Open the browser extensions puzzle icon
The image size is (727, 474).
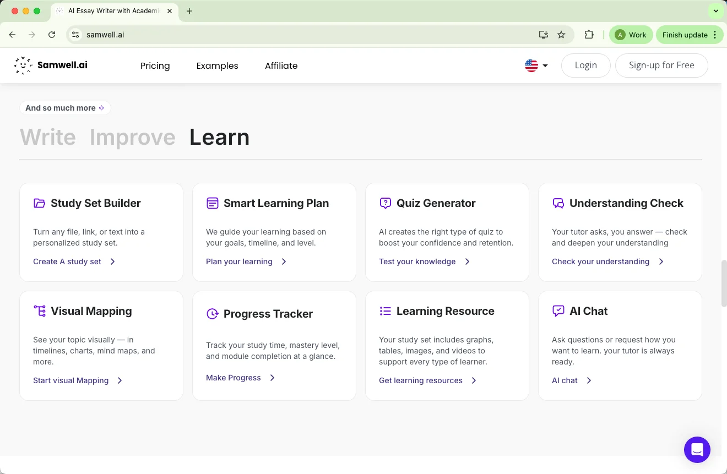589,35
